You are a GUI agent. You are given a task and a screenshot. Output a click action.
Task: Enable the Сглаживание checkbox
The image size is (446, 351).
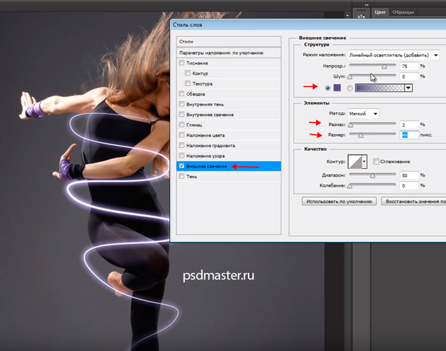coord(376,161)
